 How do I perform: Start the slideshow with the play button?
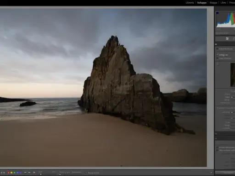[x=34, y=173]
